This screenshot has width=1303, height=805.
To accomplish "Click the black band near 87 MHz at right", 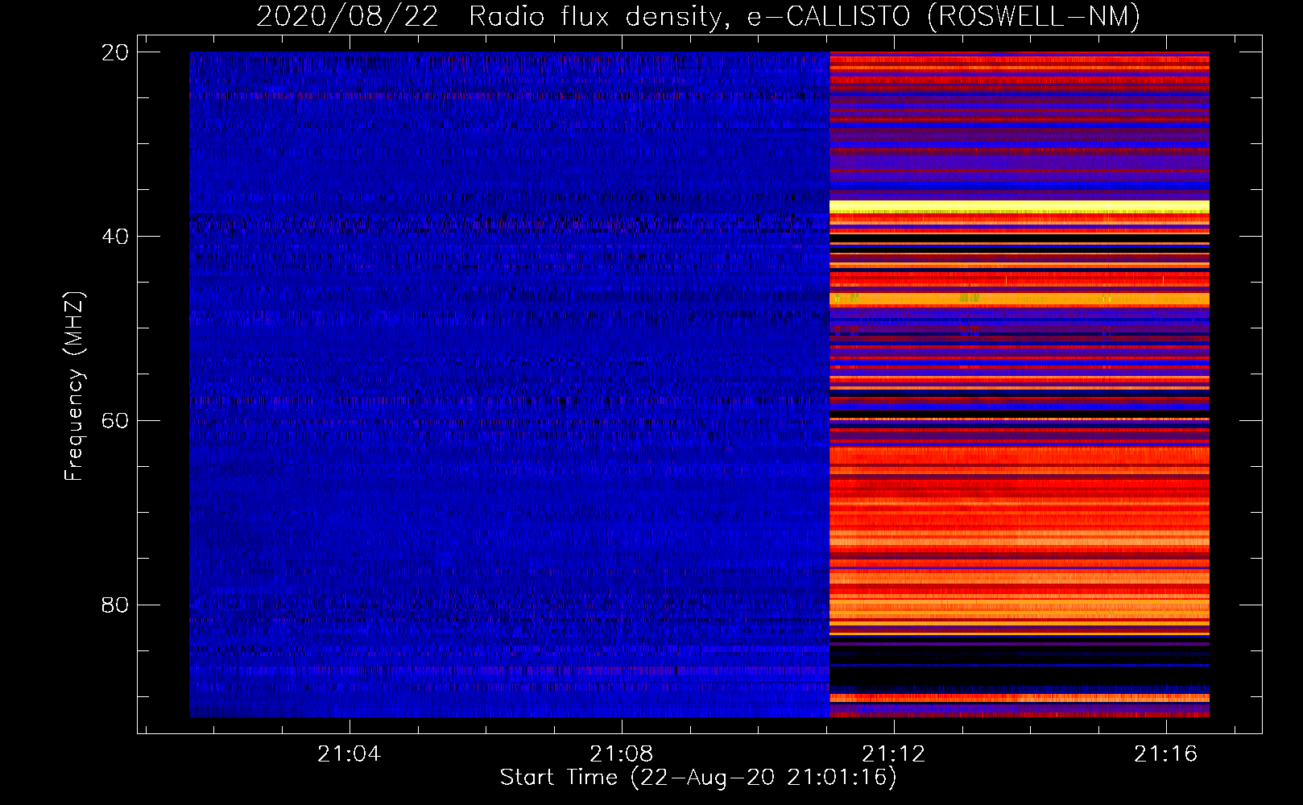I will tap(1020, 675).
